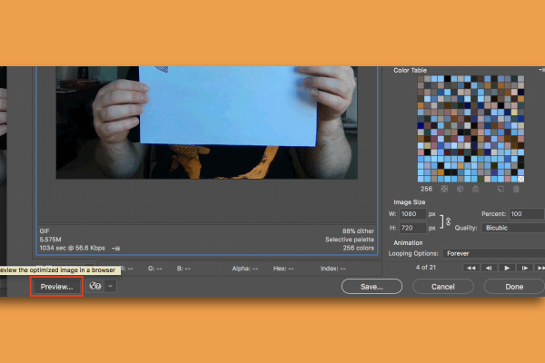Jump to last animation frame
Viewport: 545px width, 363px height.
540,268
